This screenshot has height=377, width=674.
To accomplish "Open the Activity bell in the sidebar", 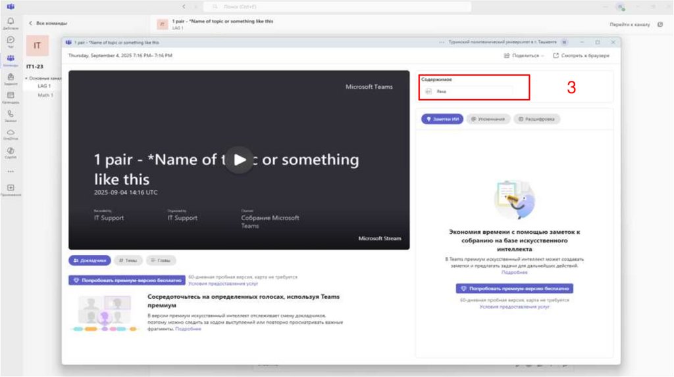I will click(11, 21).
